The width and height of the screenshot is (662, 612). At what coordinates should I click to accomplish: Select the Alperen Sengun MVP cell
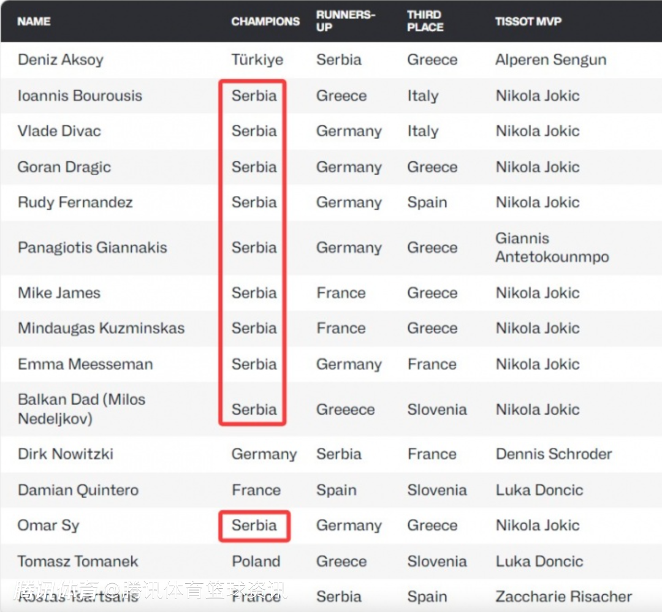[550, 60]
